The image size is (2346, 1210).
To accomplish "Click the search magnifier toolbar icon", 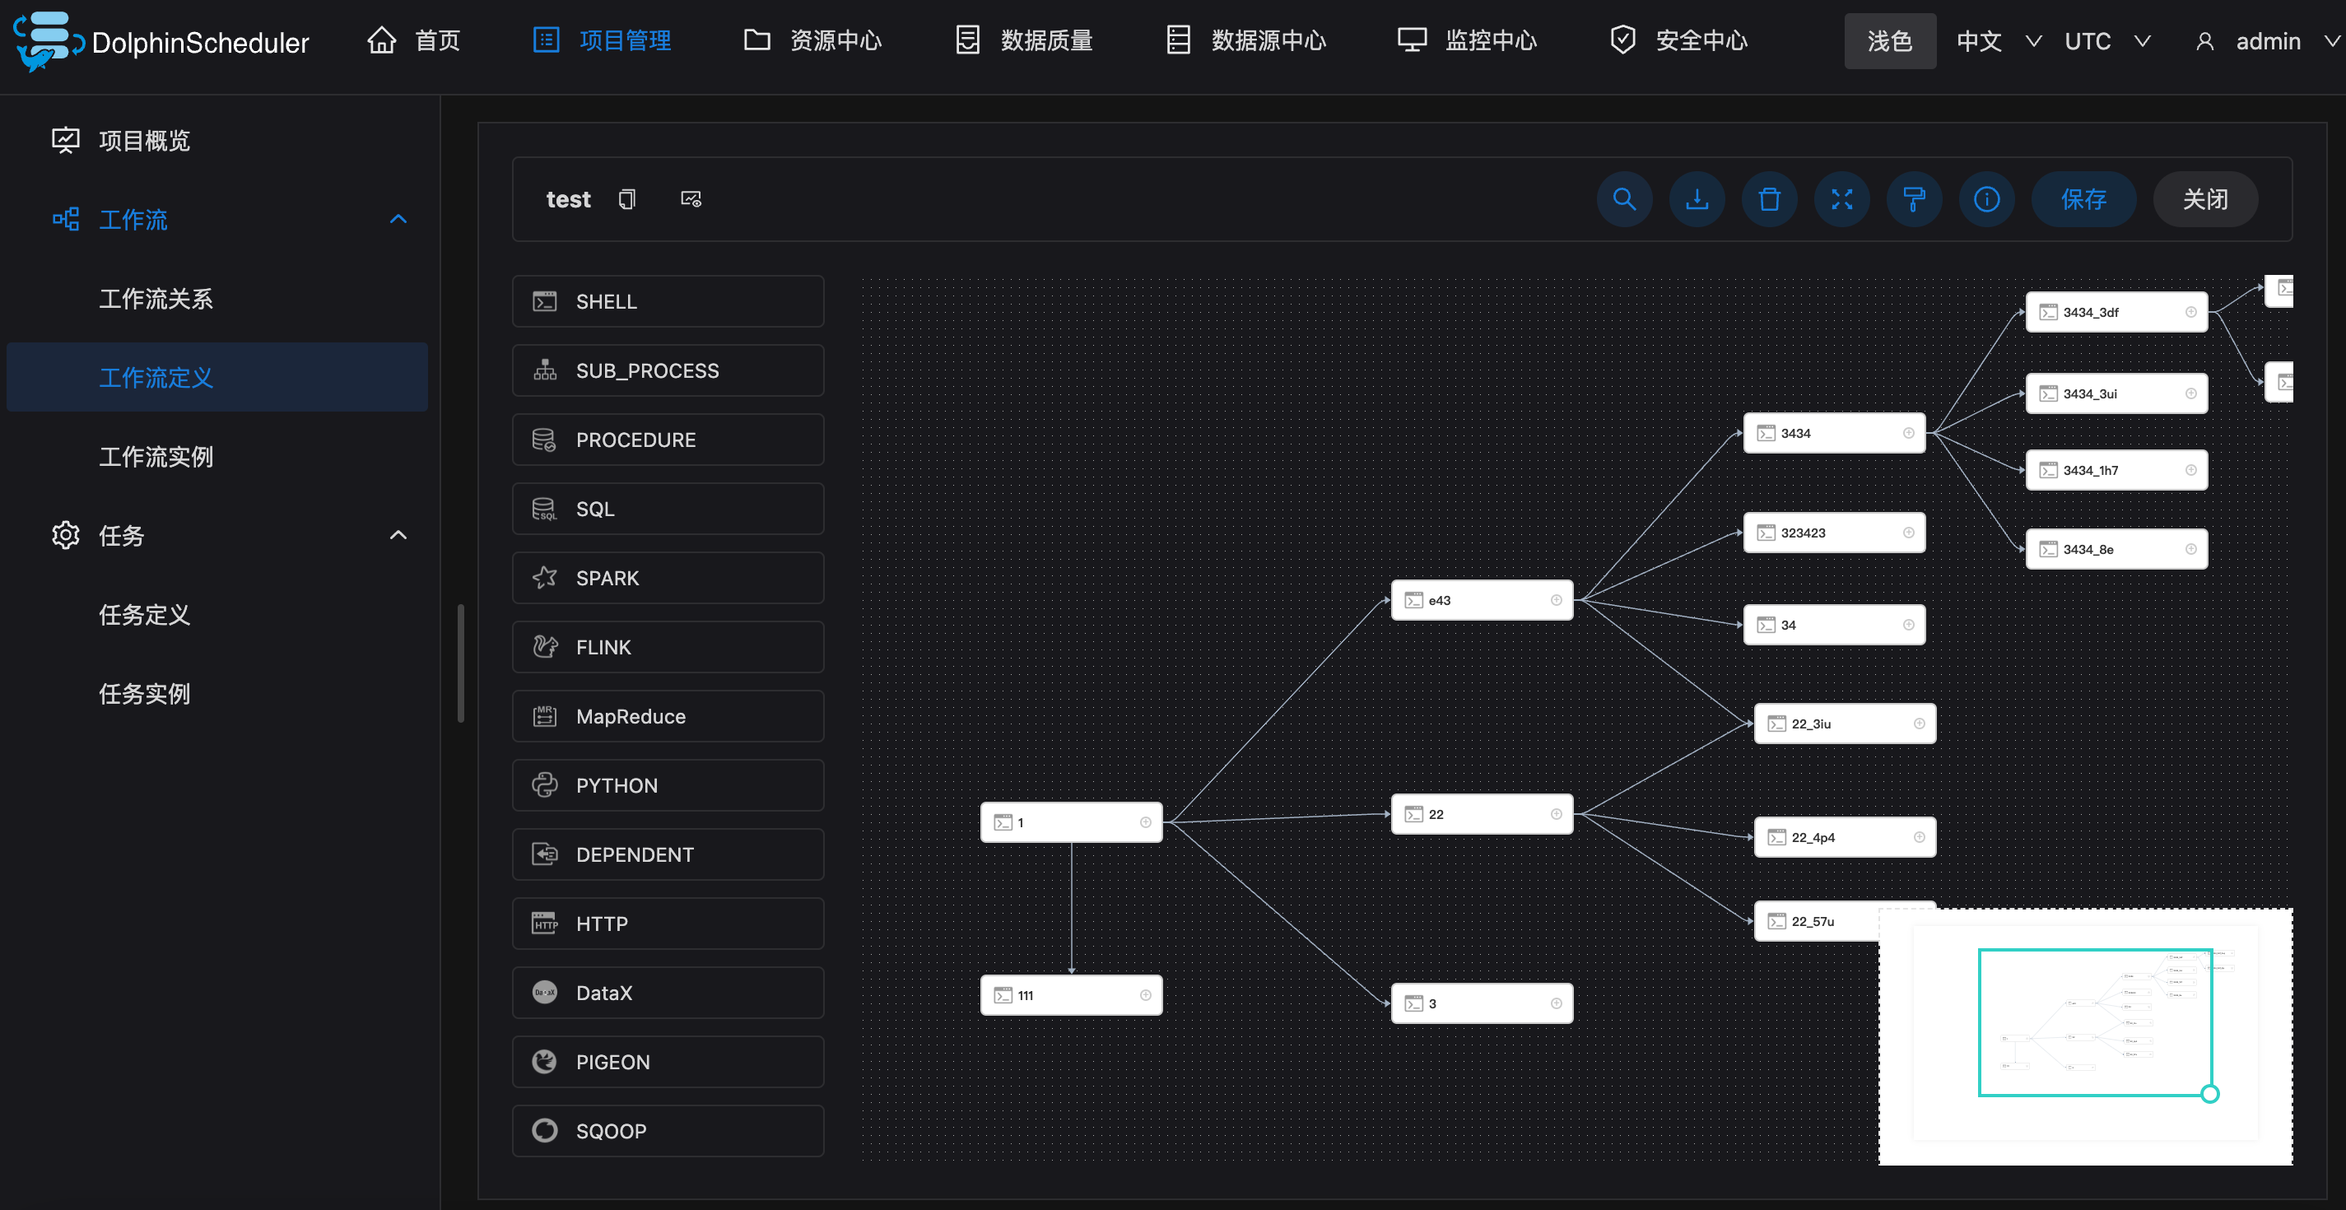I will (1624, 198).
